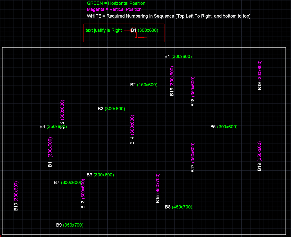Image resolution: width=291 pixels, height=237 pixels.
Task: Pick the green (450x700) text beside B8
Action: [182, 207]
